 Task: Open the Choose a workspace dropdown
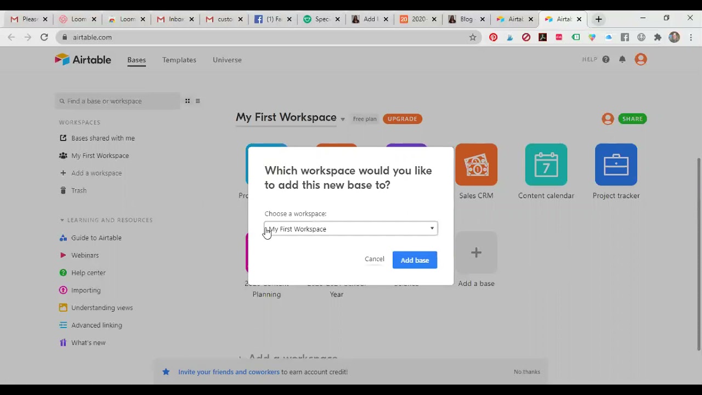[x=351, y=229]
